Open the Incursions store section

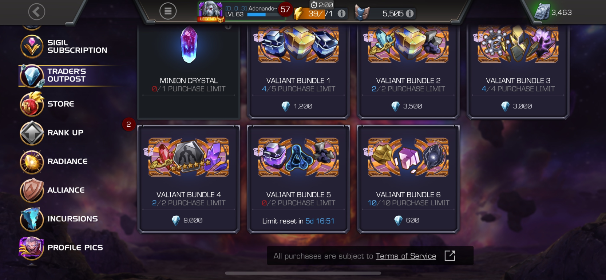point(60,219)
